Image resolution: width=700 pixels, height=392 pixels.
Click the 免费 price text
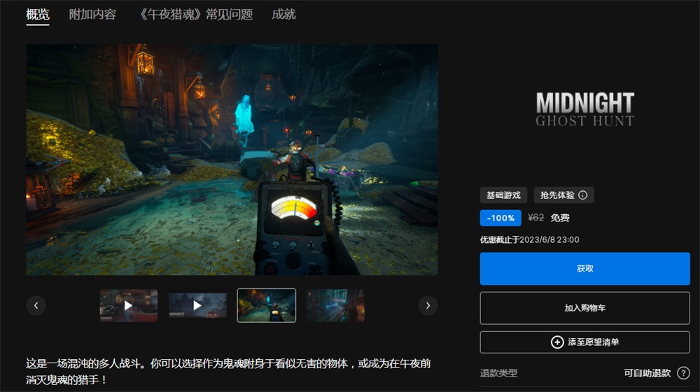[x=560, y=218]
